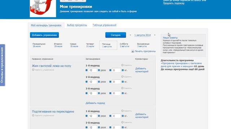Open exercise Подтягивания на перекладине
The height and width of the screenshot is (129, 231).
[53, 111]
